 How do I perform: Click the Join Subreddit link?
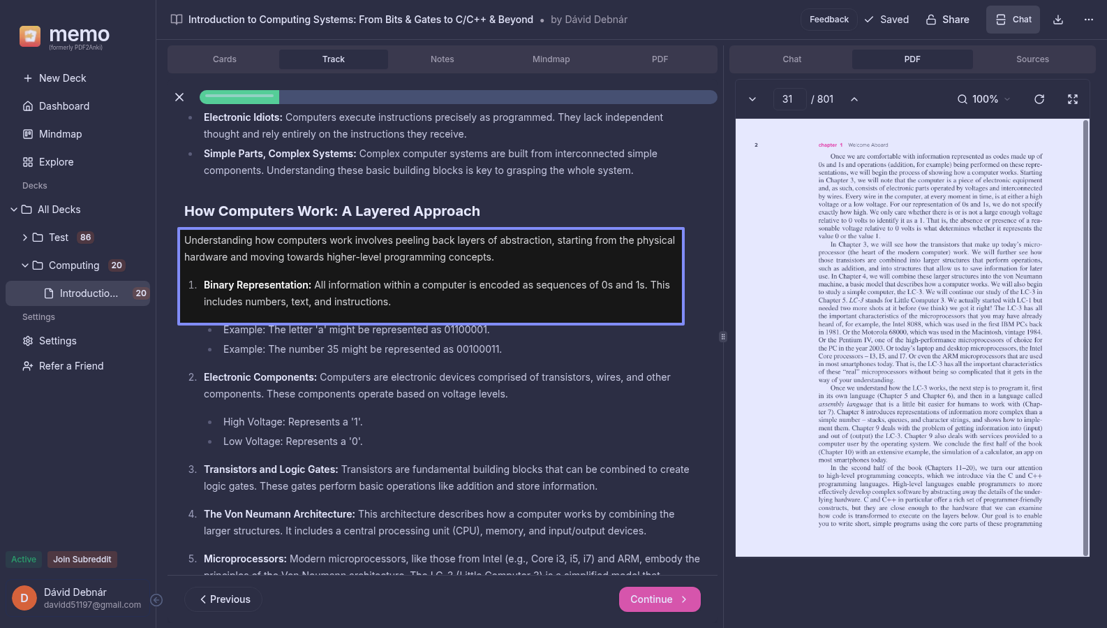[x=82, y=560]
